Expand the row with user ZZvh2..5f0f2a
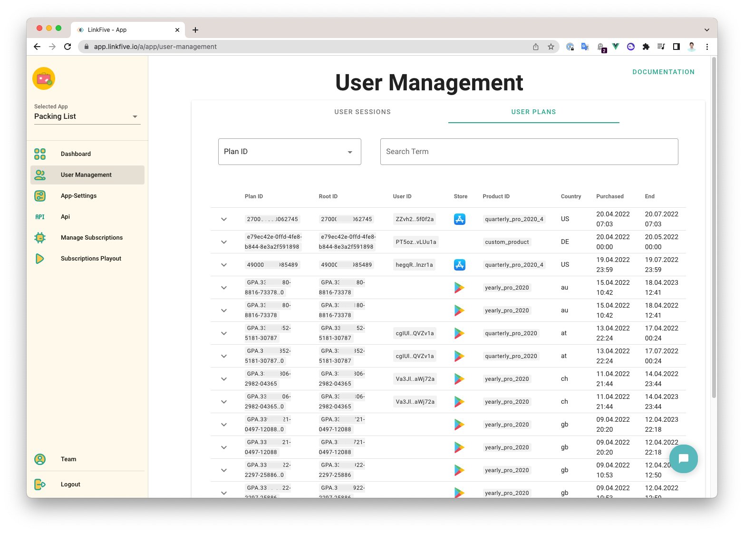The height and width of the screenshot is (533, 744). coord(224,219)
